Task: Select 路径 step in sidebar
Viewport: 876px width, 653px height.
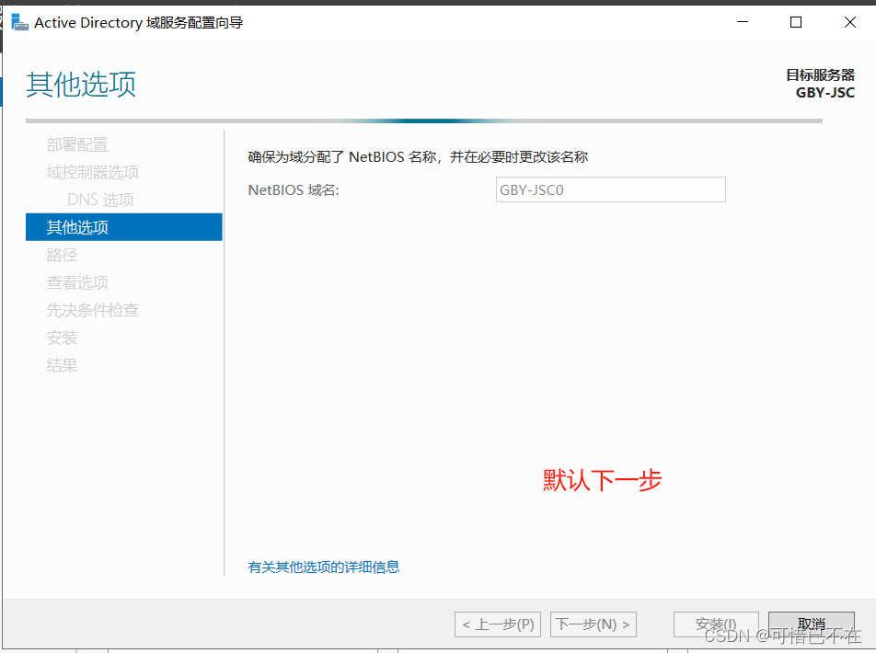Action: 62,255
